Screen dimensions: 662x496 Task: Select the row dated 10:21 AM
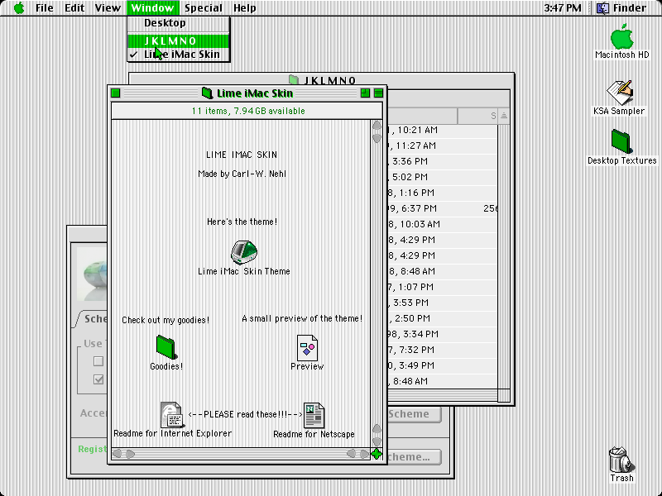click(x=442, y=131)
